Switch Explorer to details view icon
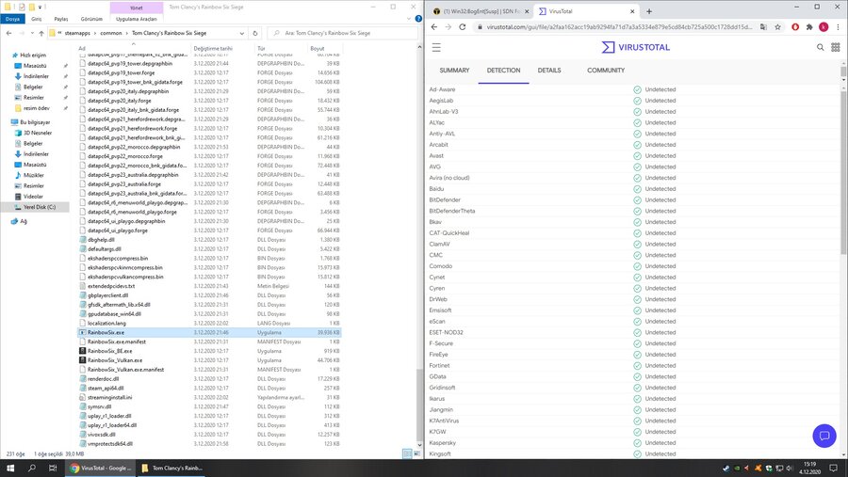848x477 pixels. (407, 453)
